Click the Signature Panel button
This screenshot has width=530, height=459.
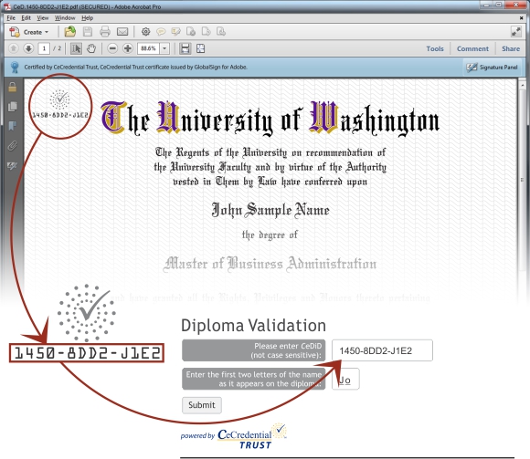(493, 68)
